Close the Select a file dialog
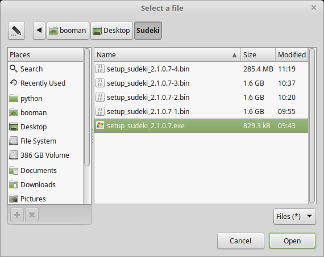Screen dimensions: 324x257 [314, 8]
